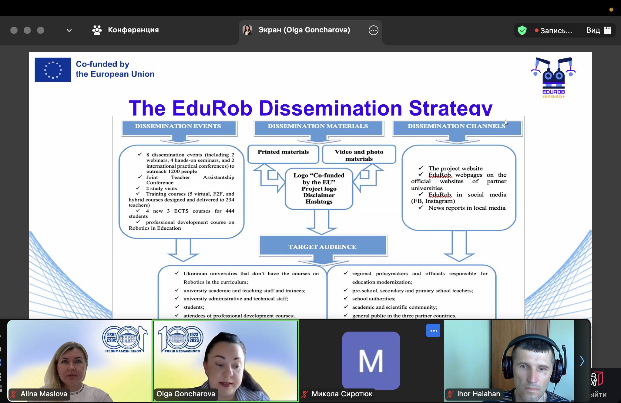
Task: Click Olga Goncharova's presenter avatar thumbnail
Action: (x=247, y=30)
